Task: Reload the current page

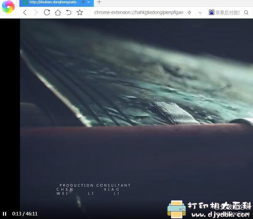Action: coord(47,12)
